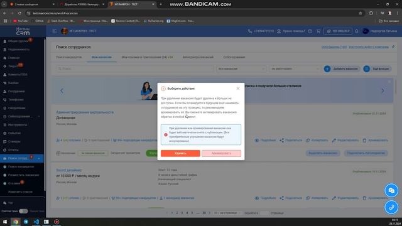Click Выделить вакансию button
The image size is (402, 226).
(323, 153)
